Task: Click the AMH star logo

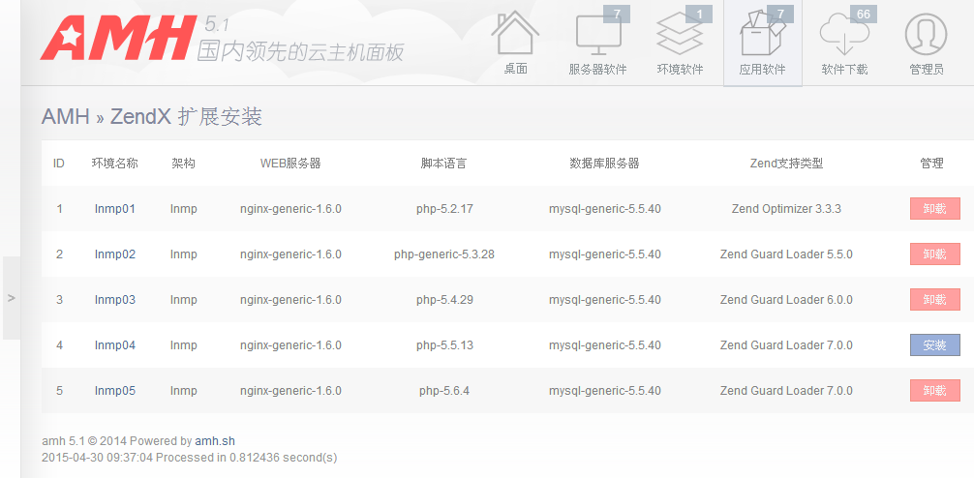Action: [x=116, y=39]
